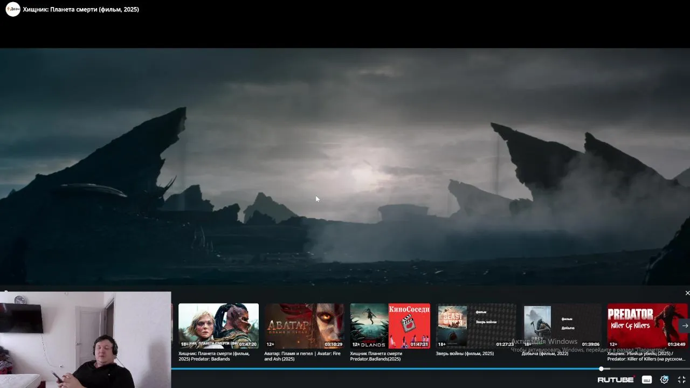Open 'Predator Killer of Killers' thumbnail

tap(647, 326)
